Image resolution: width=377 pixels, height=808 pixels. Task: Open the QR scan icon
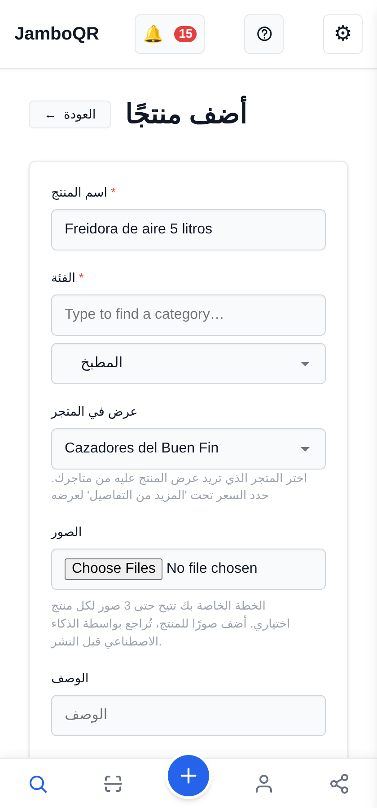(113, 784)
